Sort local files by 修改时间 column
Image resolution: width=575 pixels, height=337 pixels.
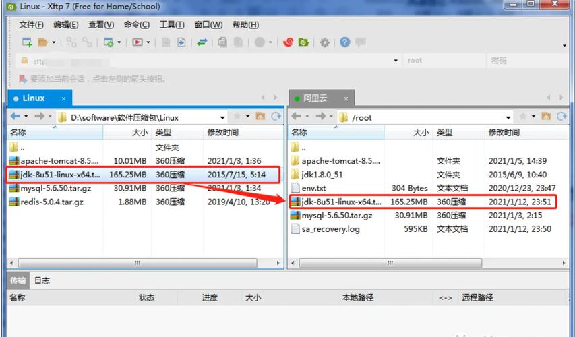coord(243,132)
